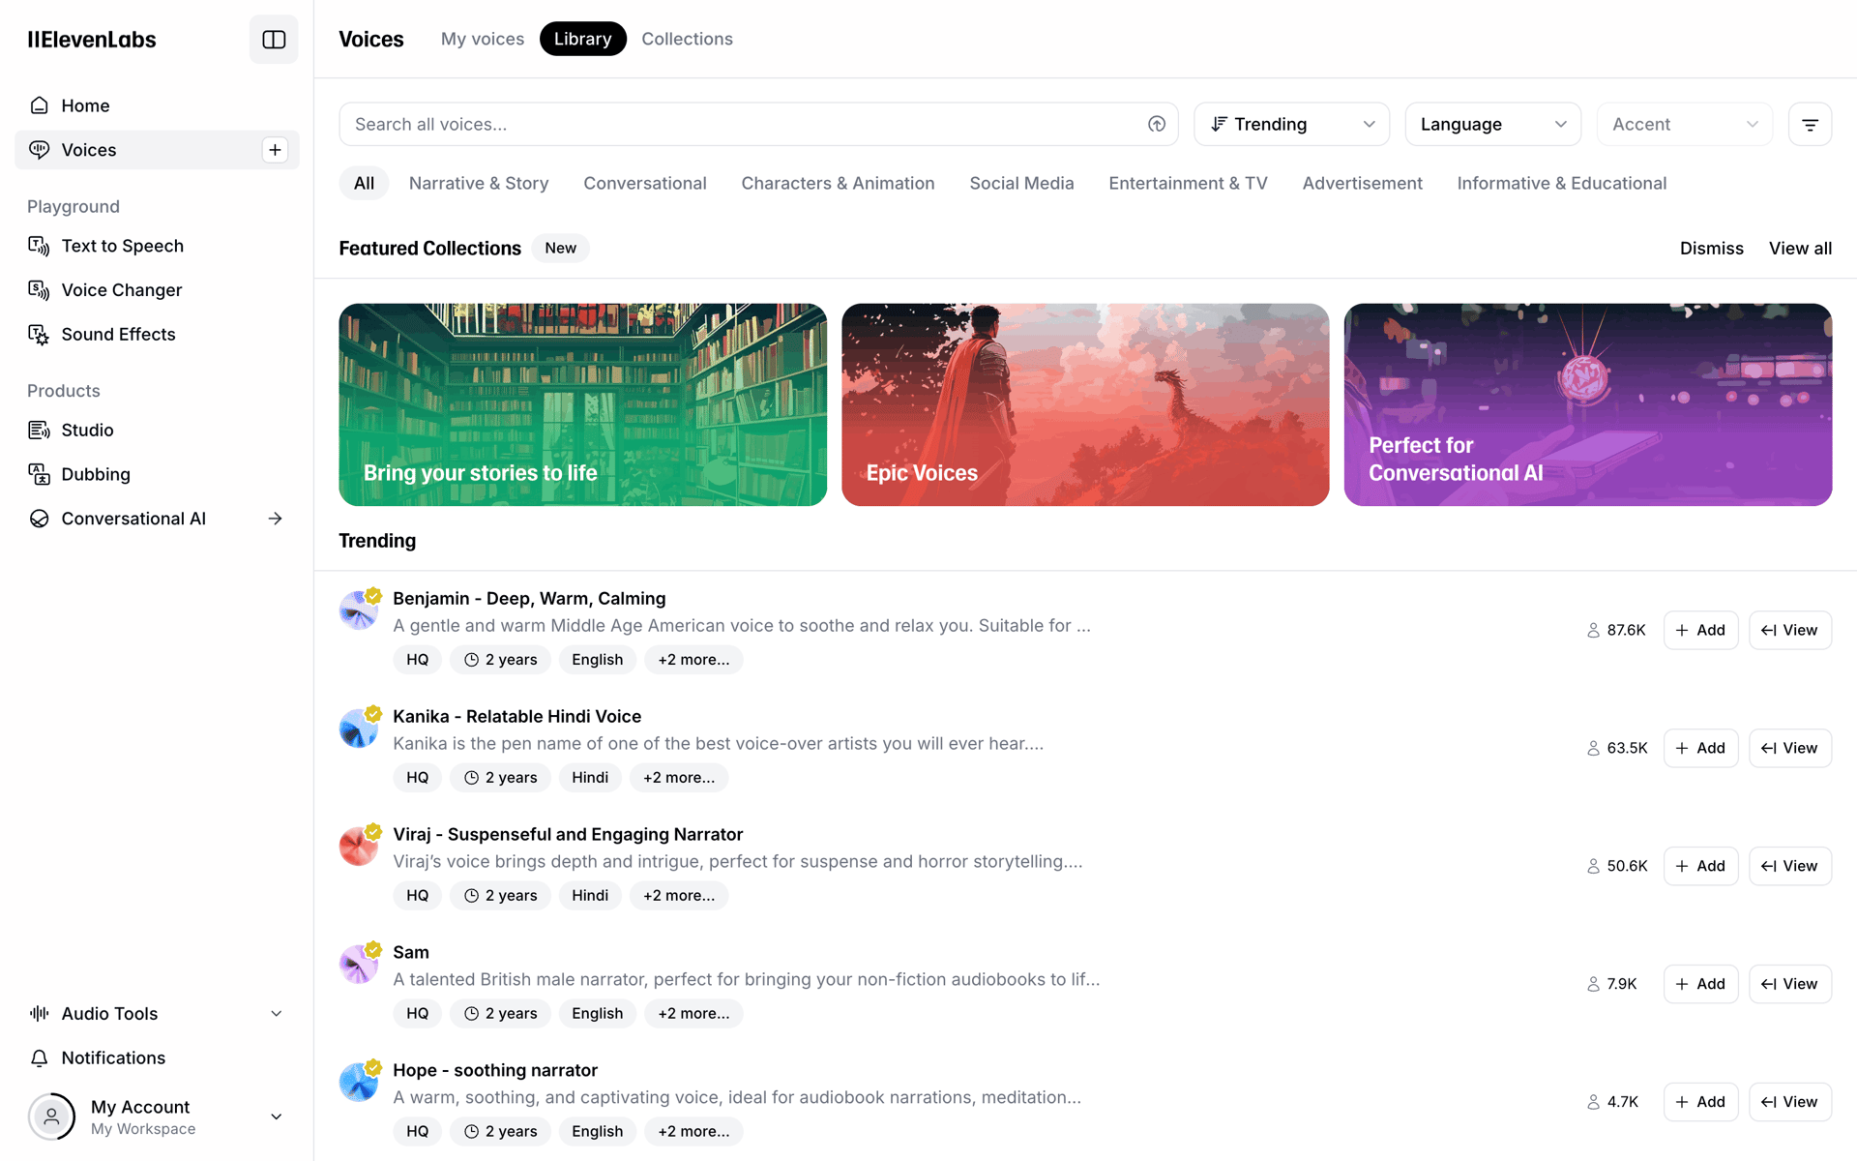Screen dimensions: 1857x1161
Task: Switch to My voices tab
Action: tap(483, 39)
